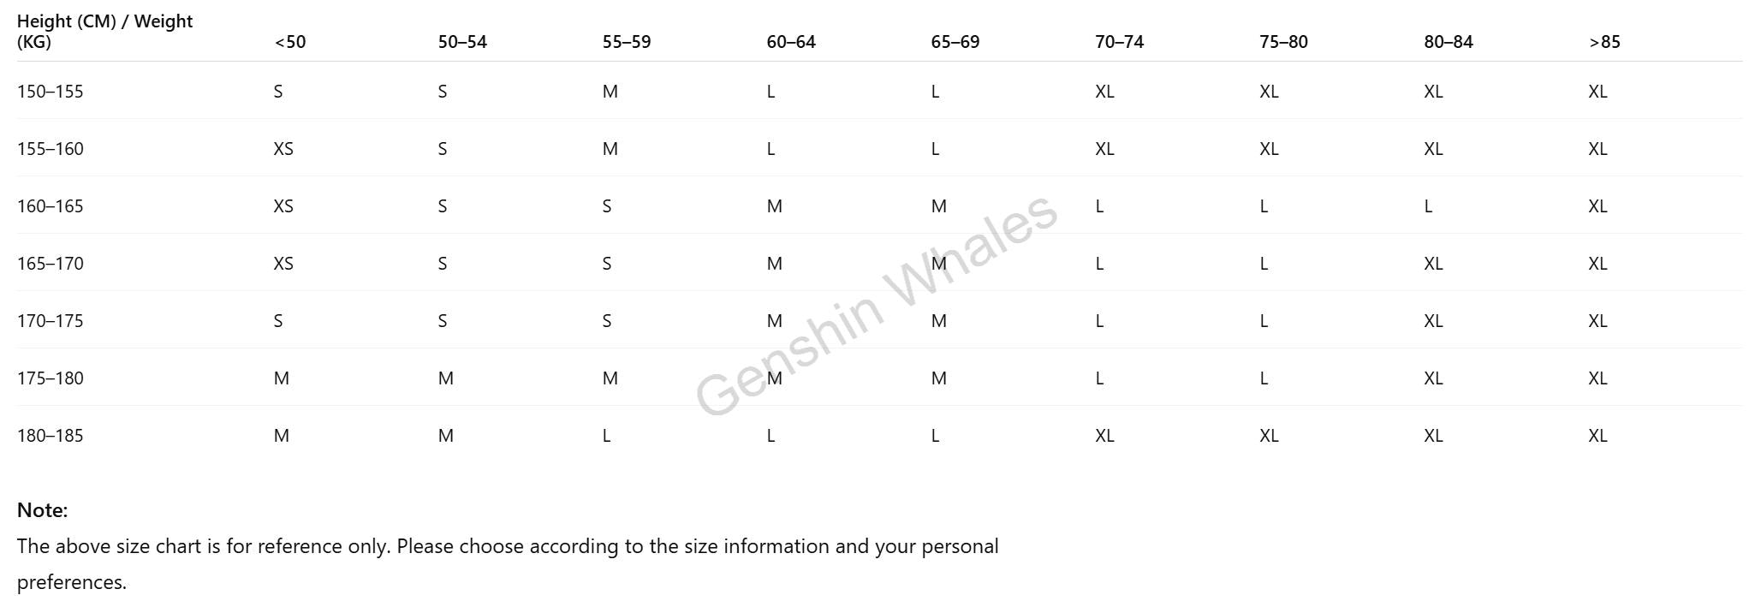Select the ">85" column header

tap(1604, 42)
